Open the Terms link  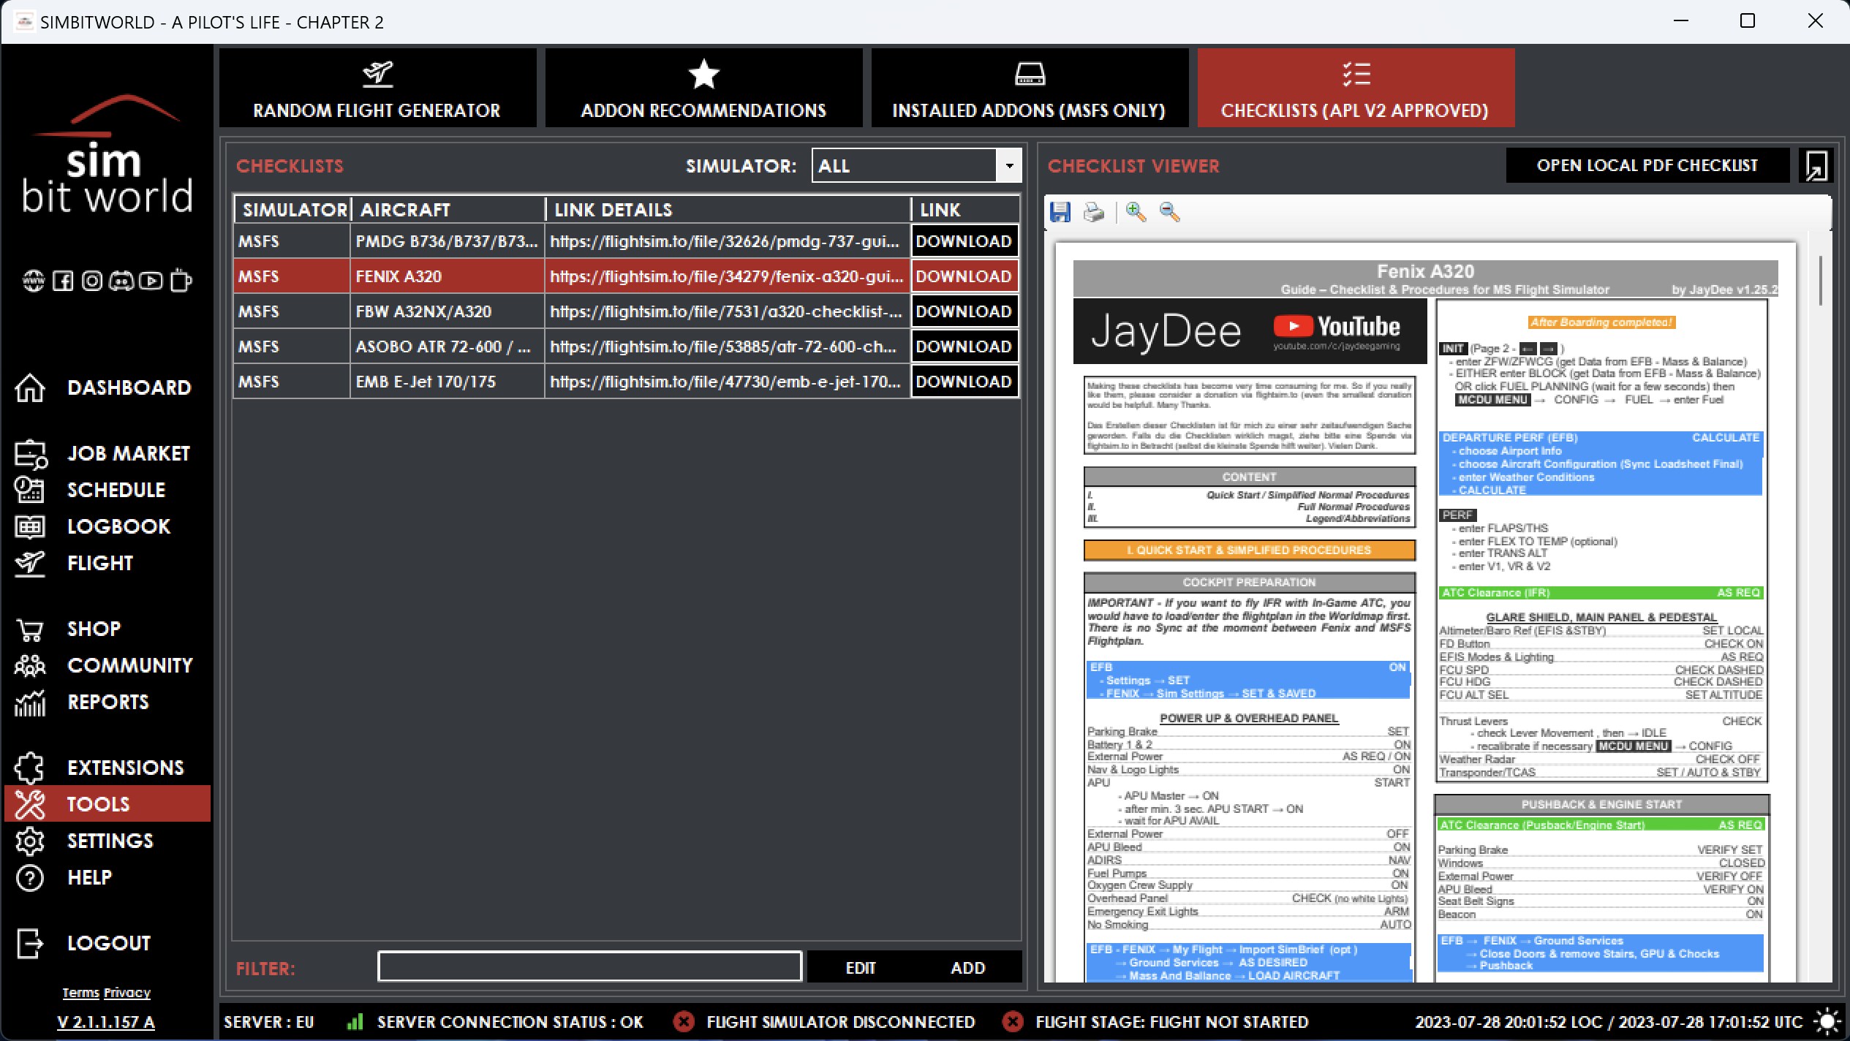[80, 993]
